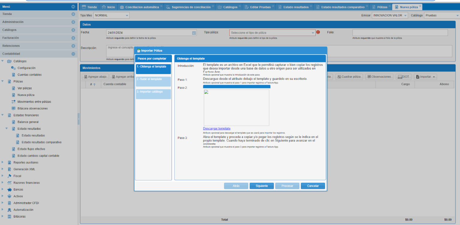Click the Configuración gears icon
460x225 pixels.
coord(13,68)
